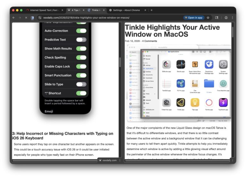
Task: Click Stillcolor.app icon in article image
Action: tap(167, 64)
